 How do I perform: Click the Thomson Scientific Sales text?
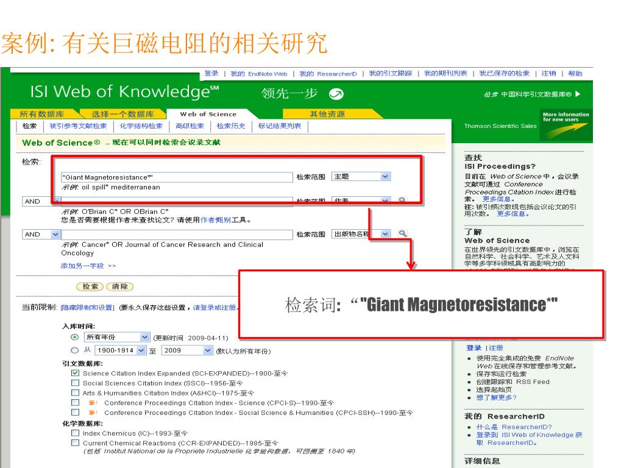coord(500,126)
